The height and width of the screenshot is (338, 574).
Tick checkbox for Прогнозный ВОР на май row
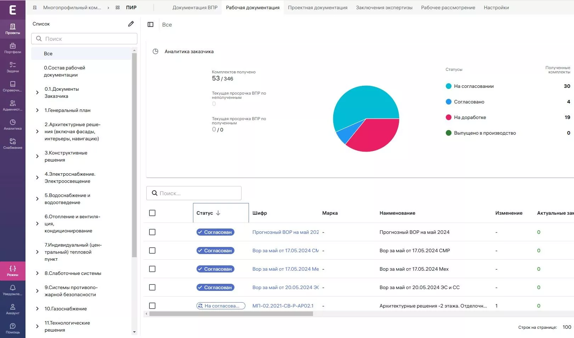coord(152,232)
